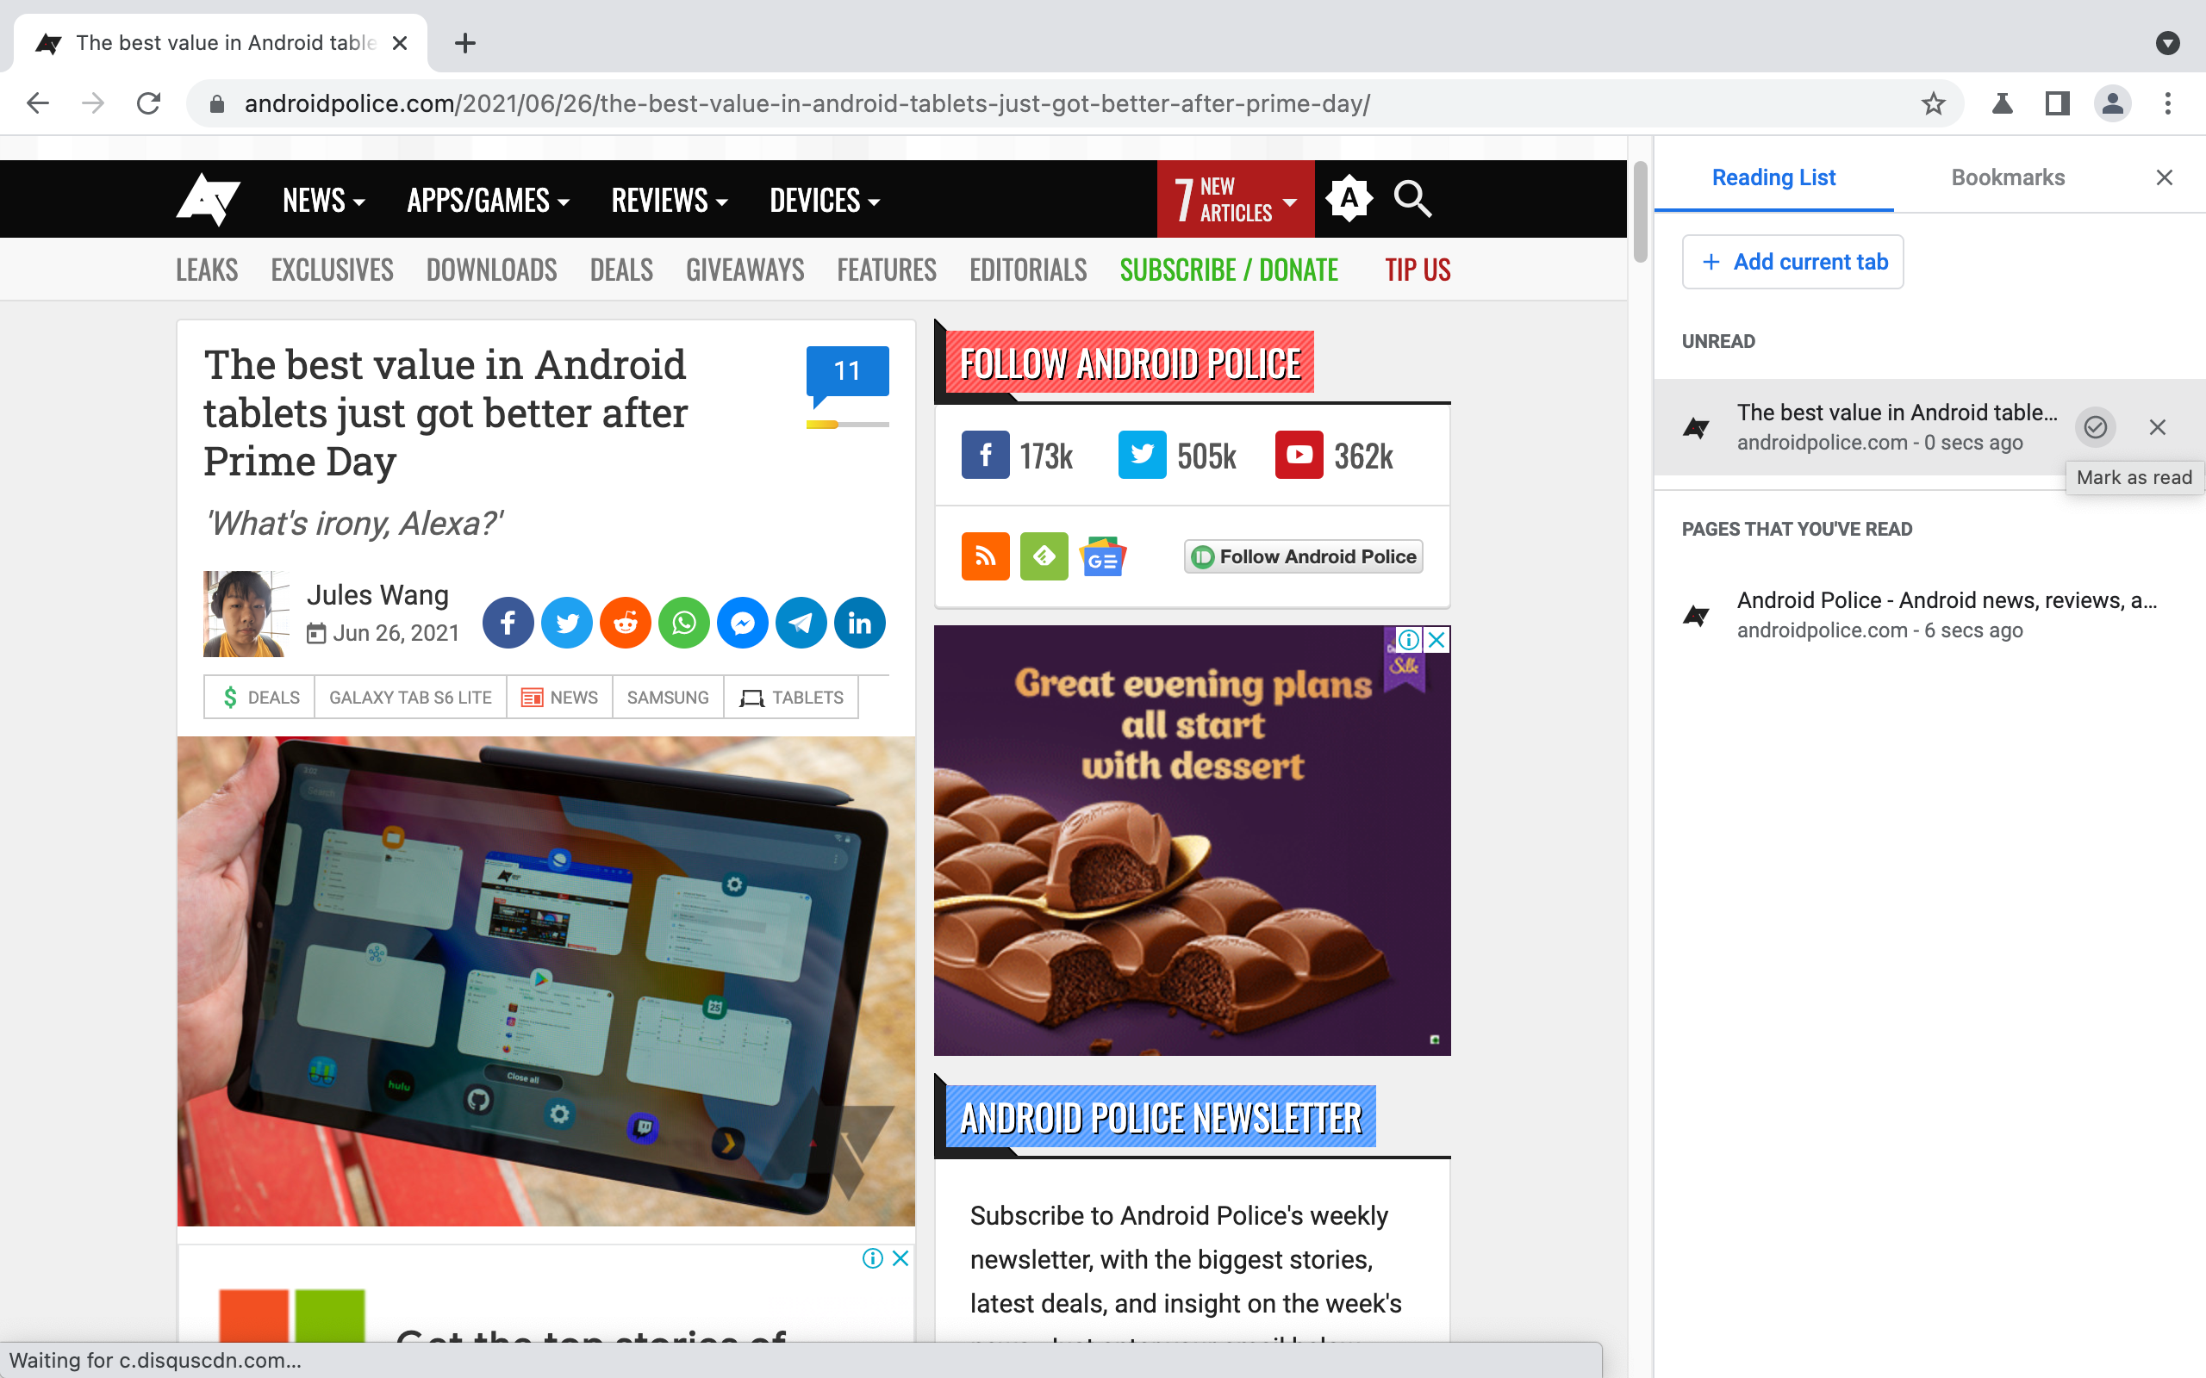Screen dimensions: 2206x1378
Task: Open the DEVICES dropdown menu
Action: [822, 201]
